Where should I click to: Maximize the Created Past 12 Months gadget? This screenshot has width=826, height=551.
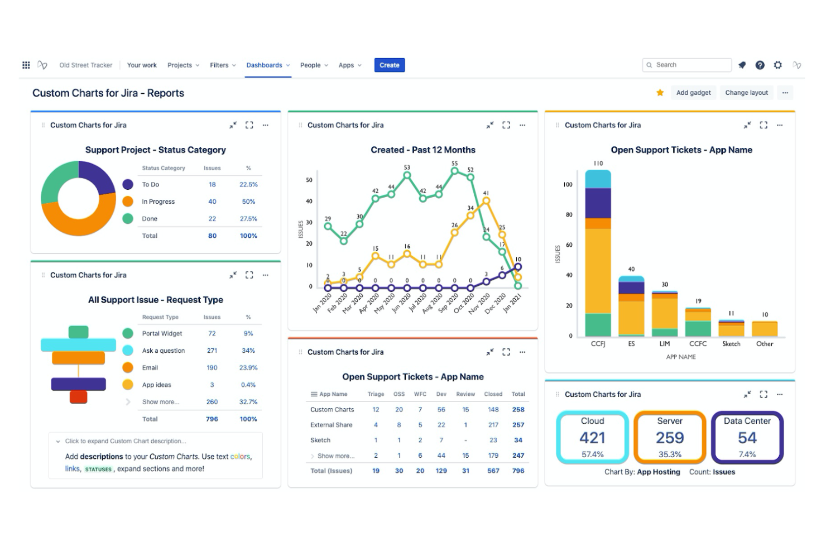(x=506, y=125)
